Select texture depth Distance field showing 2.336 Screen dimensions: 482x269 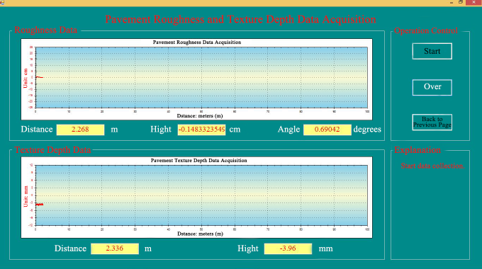(115, 248)
